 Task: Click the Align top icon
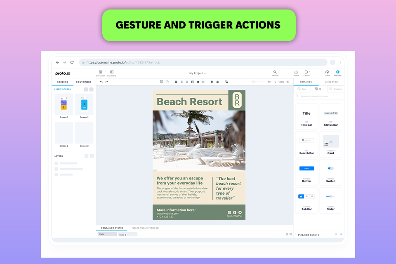(193, 82)
